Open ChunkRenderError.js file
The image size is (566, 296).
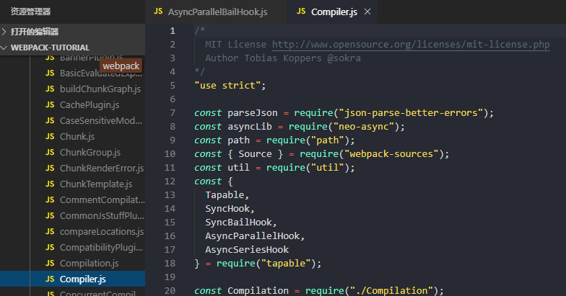point(102,169)
